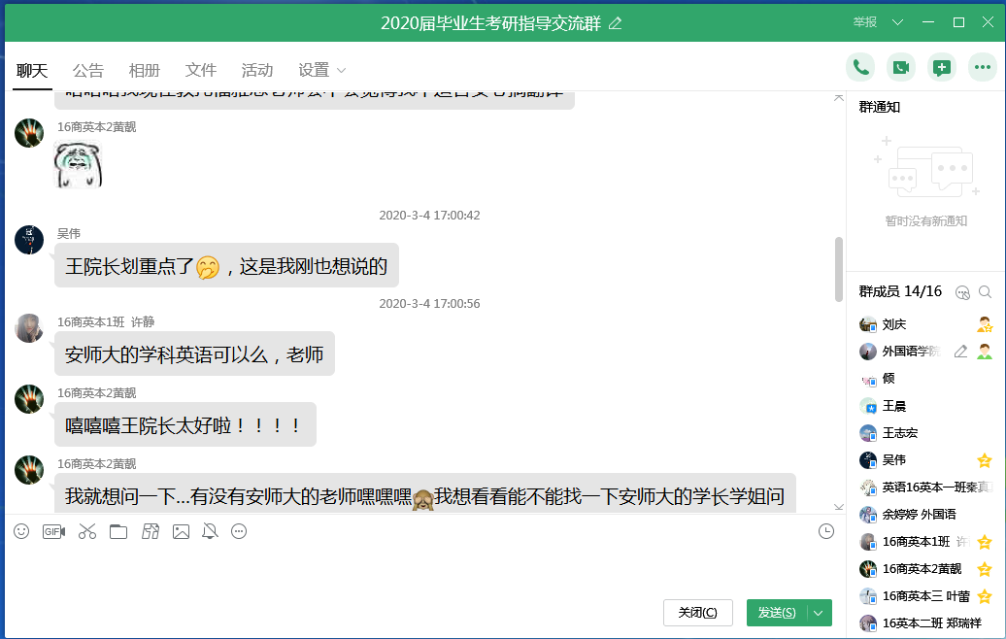Toggle the message notification bell icon

point(210,531)
